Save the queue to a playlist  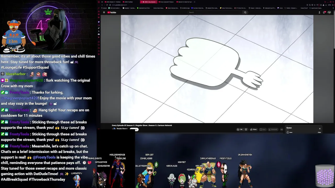coord(289,132)
